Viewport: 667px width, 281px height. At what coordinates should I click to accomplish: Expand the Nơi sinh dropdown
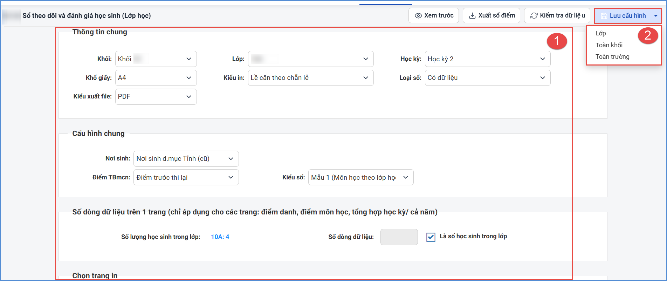pos(186,159)
